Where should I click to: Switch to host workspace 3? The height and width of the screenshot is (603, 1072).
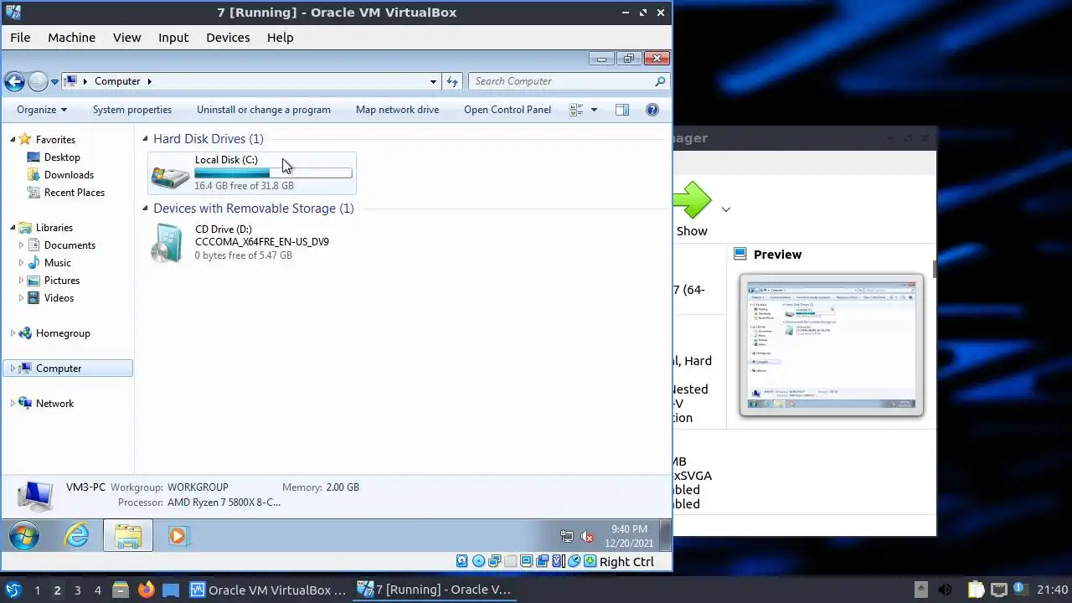(77, 590)
